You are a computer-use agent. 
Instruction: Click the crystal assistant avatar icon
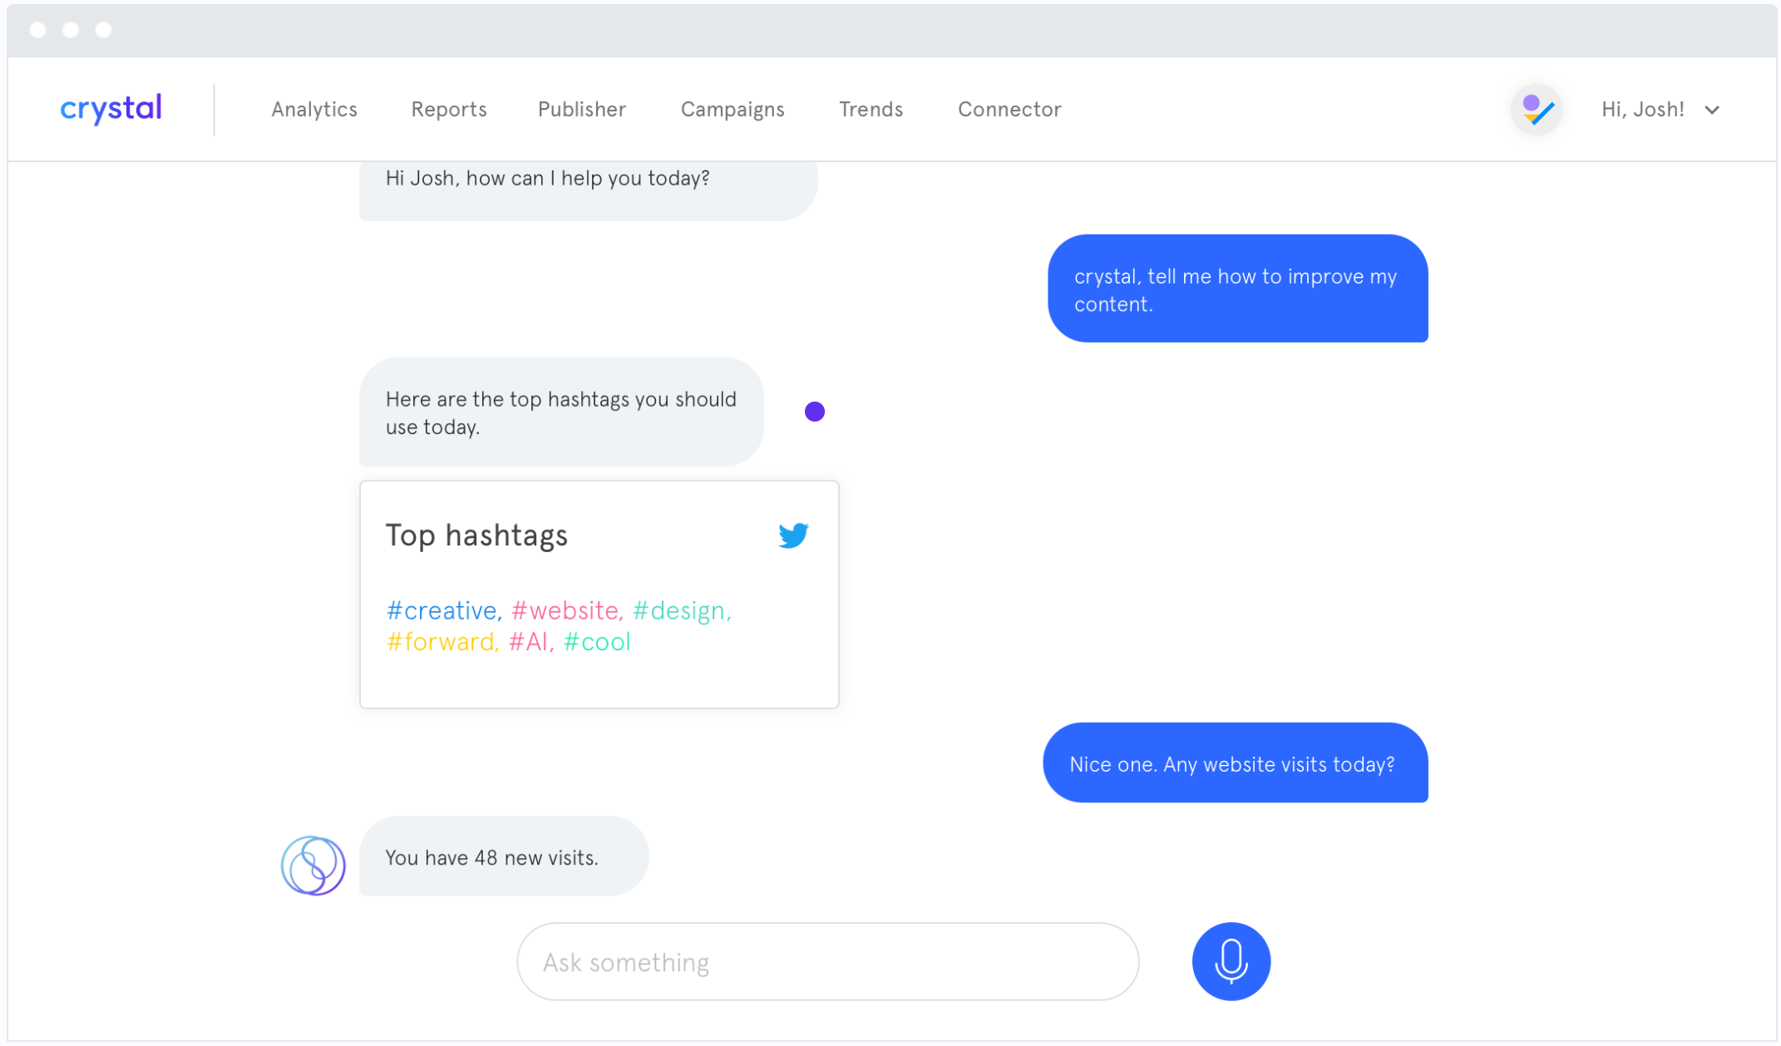point(313,865)
